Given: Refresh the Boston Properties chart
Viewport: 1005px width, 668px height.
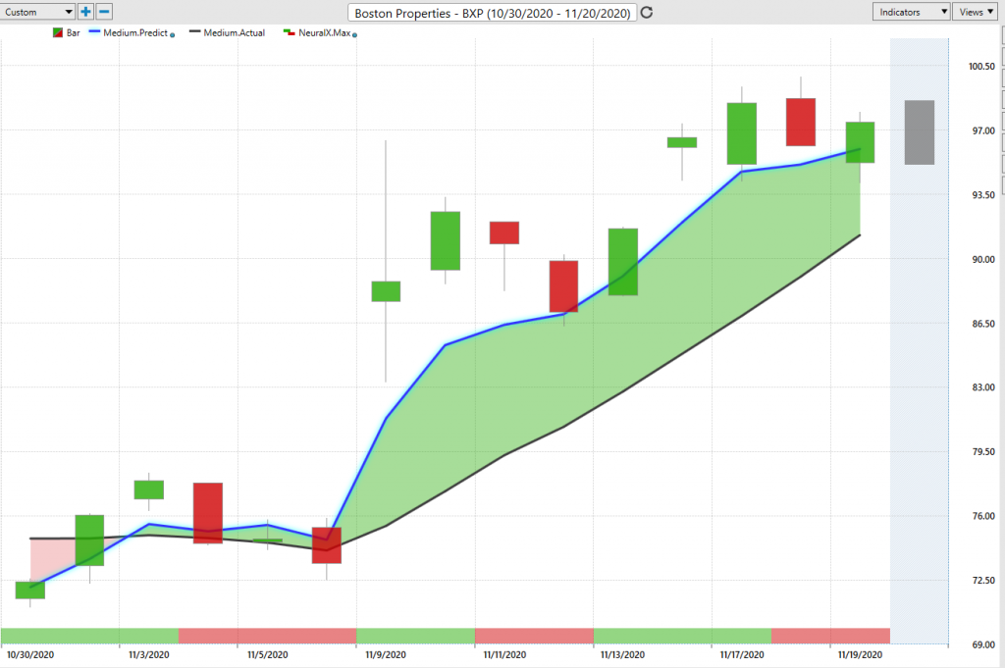Looking at the screenshot, I should [x=647, y=12].
